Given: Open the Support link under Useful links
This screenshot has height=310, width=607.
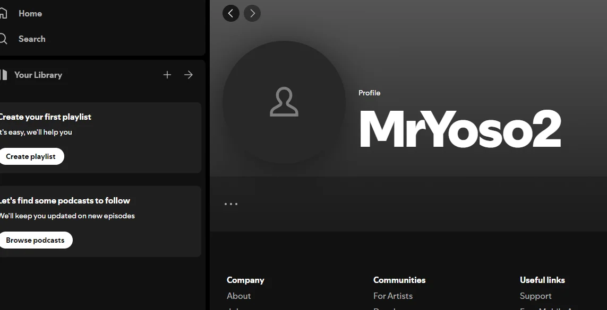Looking at the screenshot, I should tap(536, 296).
